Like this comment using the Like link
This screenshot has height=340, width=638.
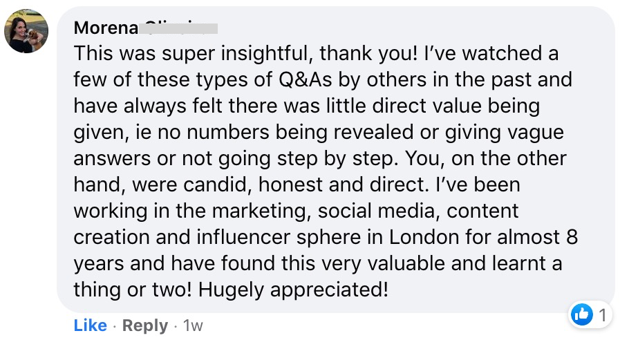point(91,325)
